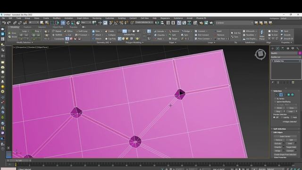This screenshot has height=170, width=302.
Task: Click the Cut tool in Edit panel
Action: coord(68,35)
